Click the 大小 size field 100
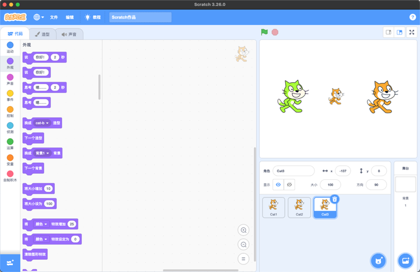The image size is (420, 272). [330, 184]
